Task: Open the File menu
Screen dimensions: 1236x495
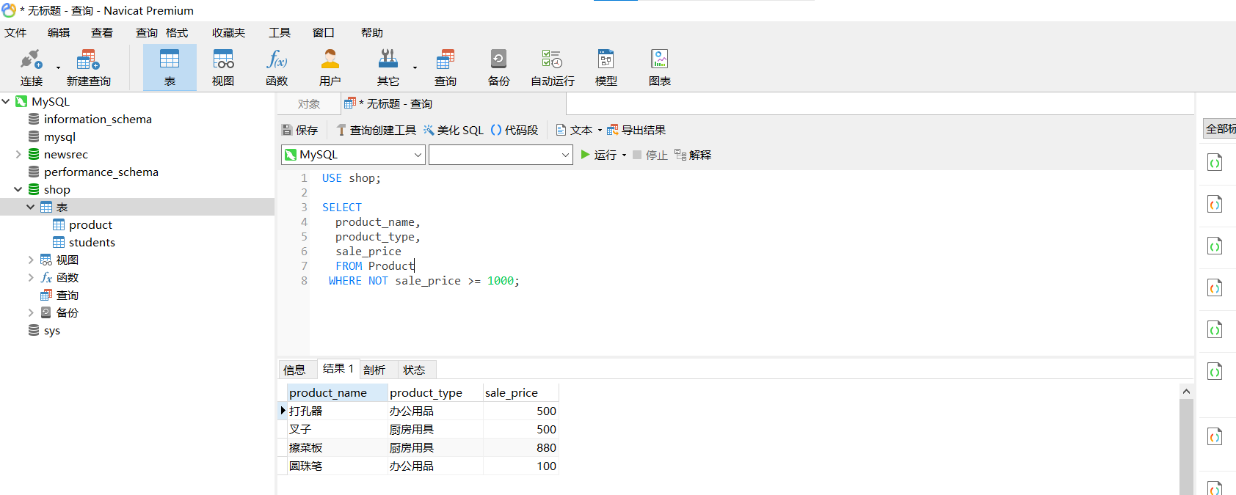Action: tap(15, 32)
